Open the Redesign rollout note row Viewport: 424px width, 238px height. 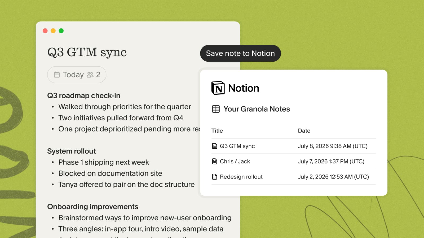(294, 177)
